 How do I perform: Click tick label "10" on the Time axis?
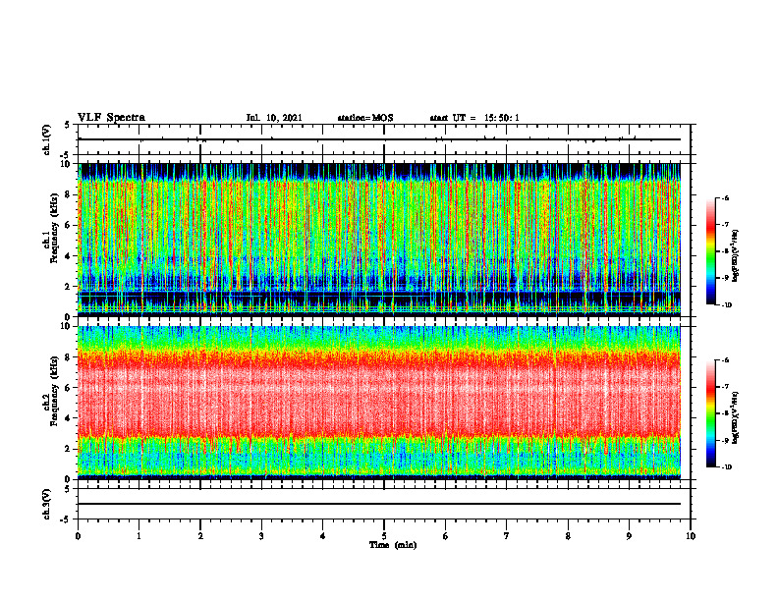[691, 536]
